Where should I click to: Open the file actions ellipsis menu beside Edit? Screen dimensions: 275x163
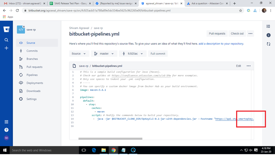tap(249, 66)
